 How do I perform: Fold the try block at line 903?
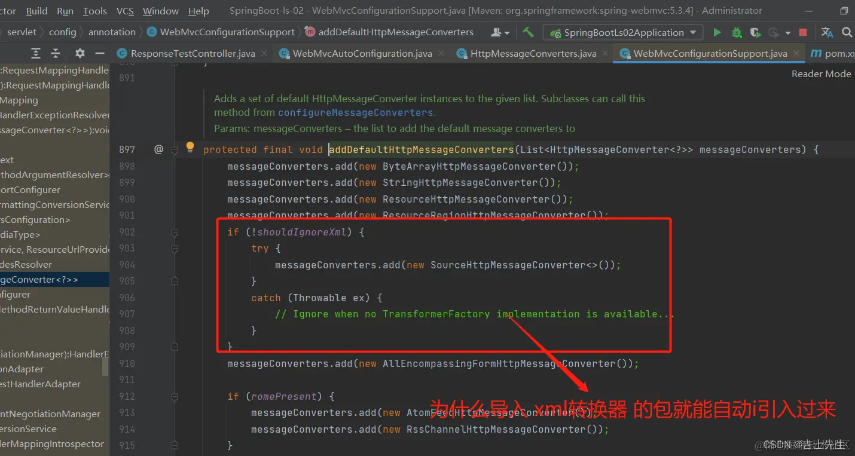(175, 248)
